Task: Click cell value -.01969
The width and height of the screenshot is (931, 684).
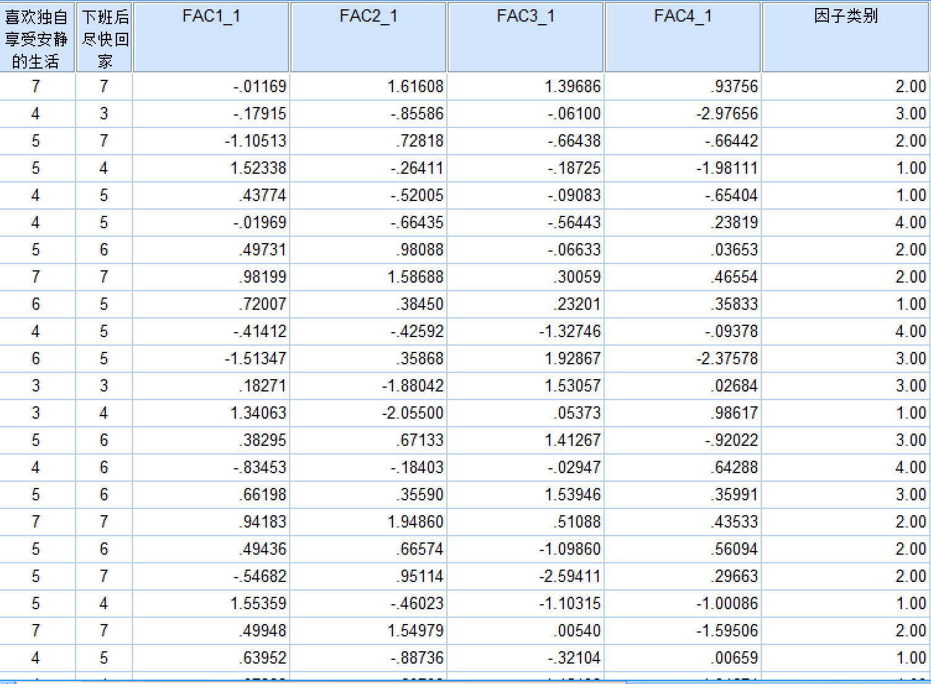Action: [260, 223]
